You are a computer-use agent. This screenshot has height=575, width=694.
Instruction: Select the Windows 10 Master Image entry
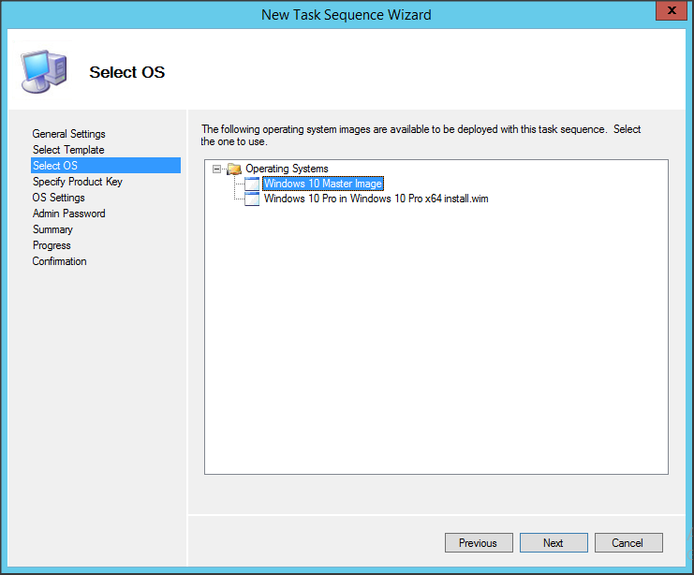click(x=323, y=184)
